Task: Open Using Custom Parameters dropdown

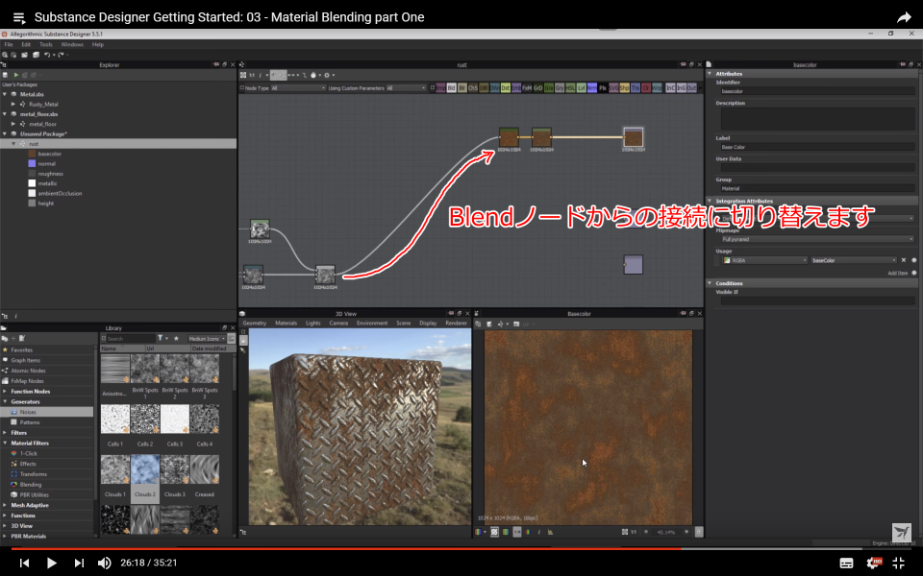Action: click(406, 88)
